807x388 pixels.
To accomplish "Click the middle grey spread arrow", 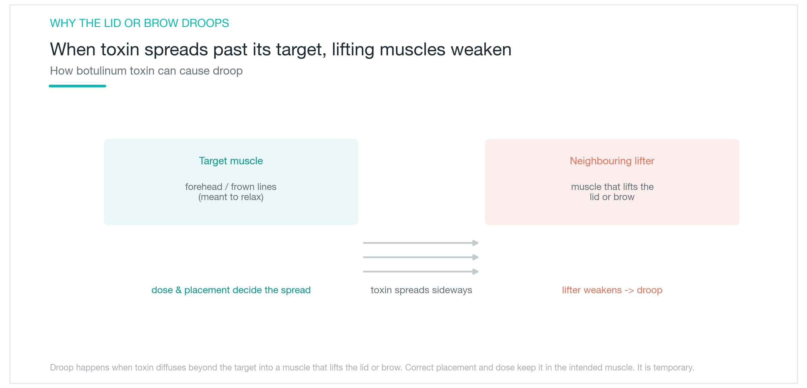I will pyautogui.click(x=421, y=257).
